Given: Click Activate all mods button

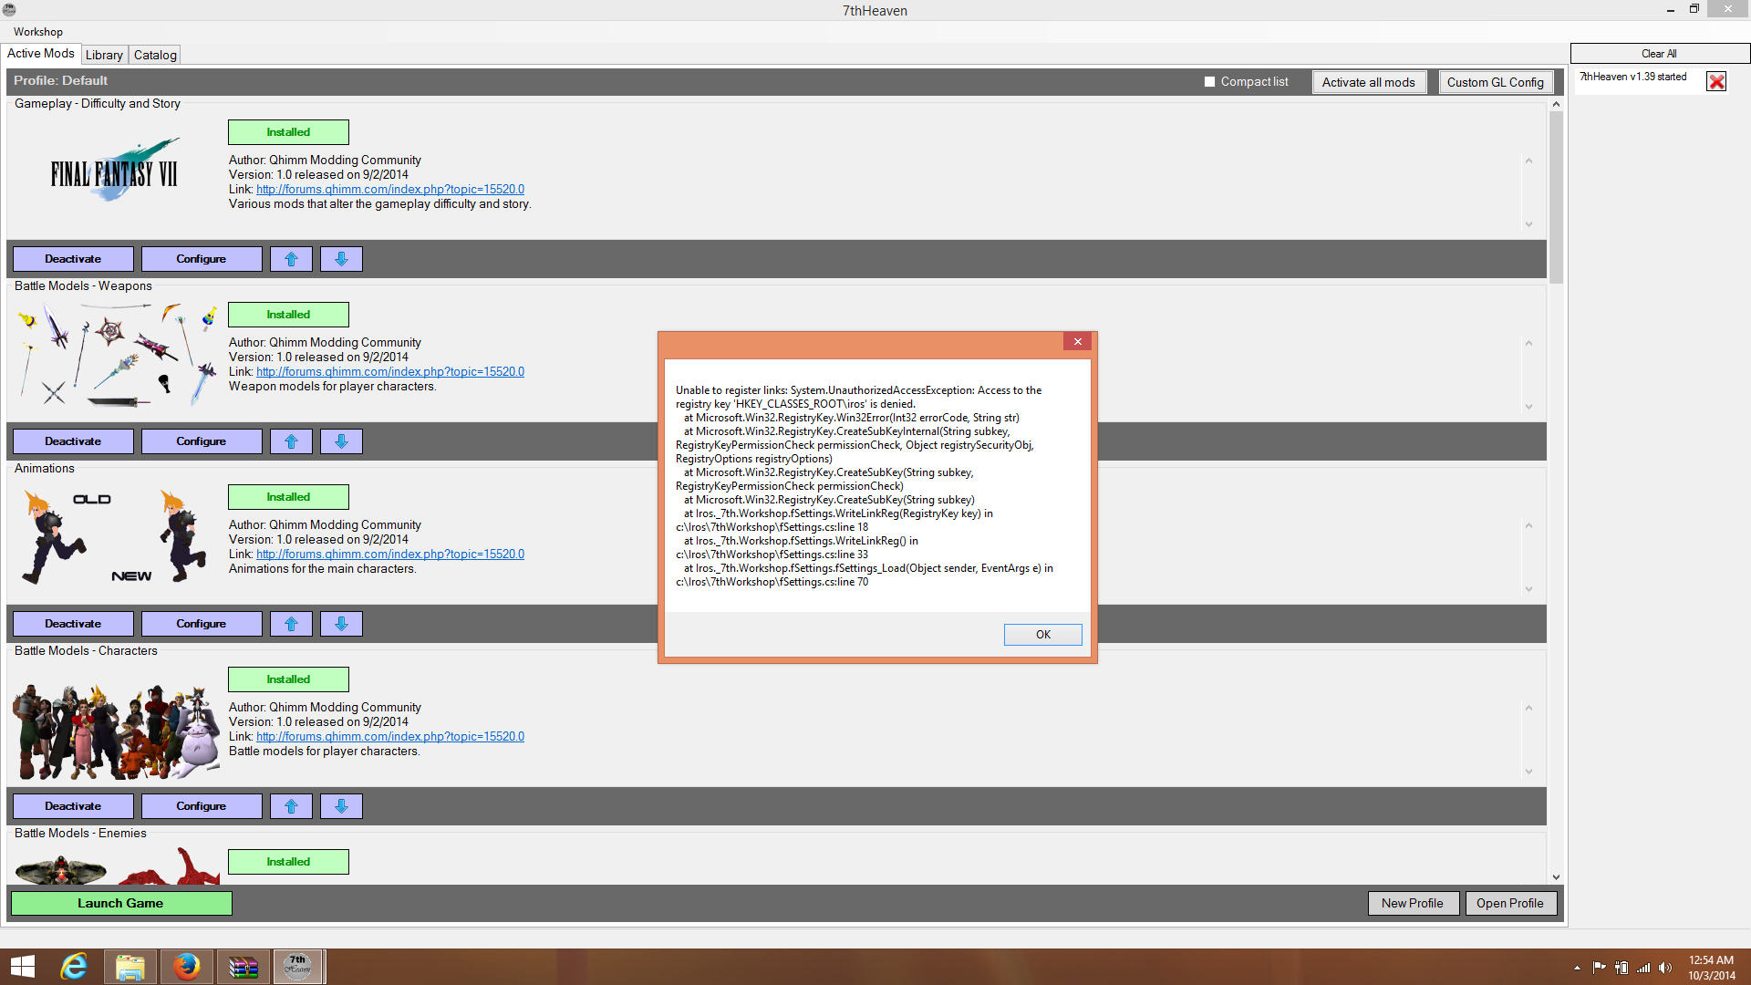Looking at the screenshot, I should tap(1368, 82).
